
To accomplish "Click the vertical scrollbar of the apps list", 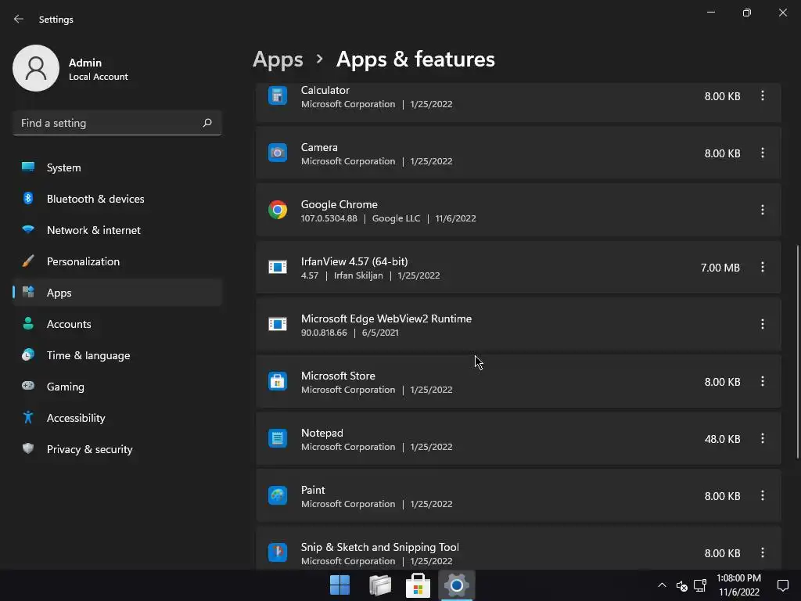I will pos(797,352).
